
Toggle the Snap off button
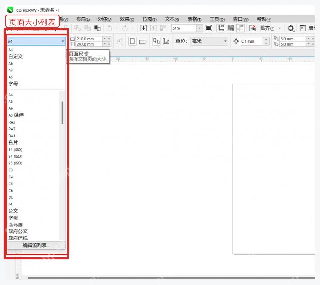252,28
